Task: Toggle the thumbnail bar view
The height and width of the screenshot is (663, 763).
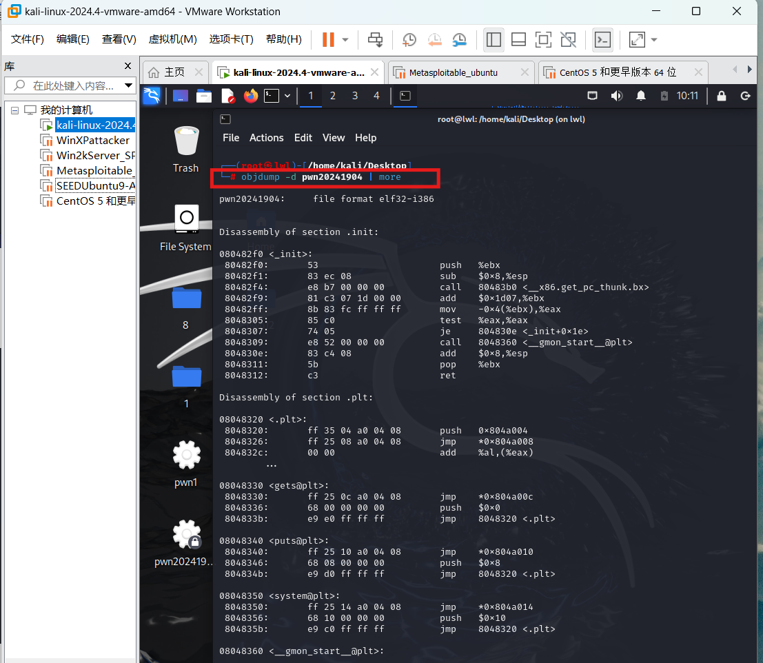Action: coord(519,40)
